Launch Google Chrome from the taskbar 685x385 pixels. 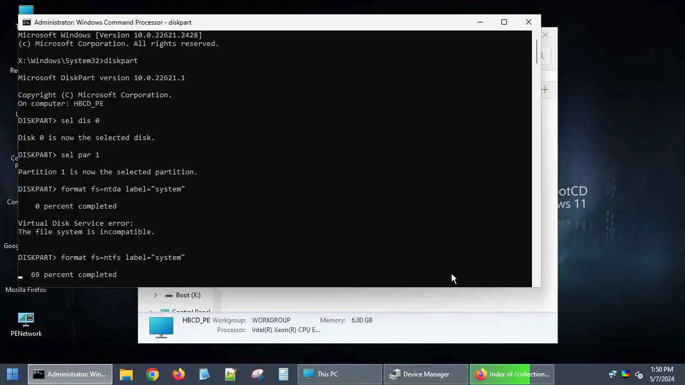153,374
